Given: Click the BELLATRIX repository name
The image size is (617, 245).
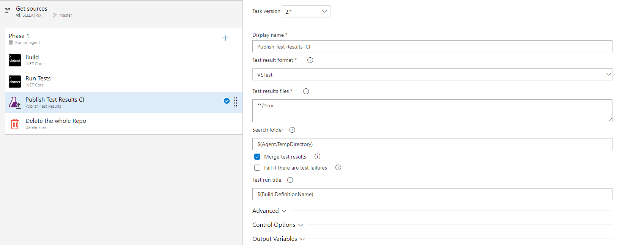Looking at the screenshot, I should [32, 15].
